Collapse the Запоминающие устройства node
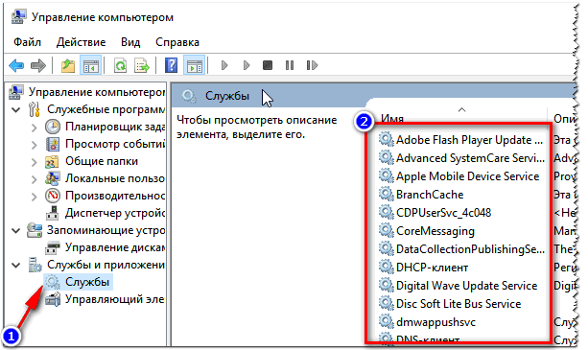Screen dimensions: 588x350 coord(15,230)
